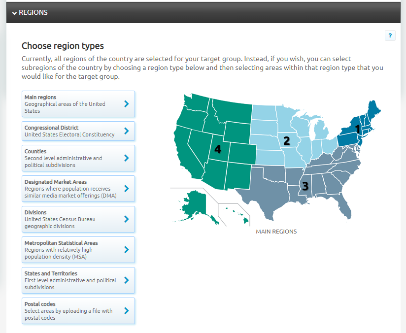
Task: Click Northeast region 1 on the map
Action: [358, 128]
